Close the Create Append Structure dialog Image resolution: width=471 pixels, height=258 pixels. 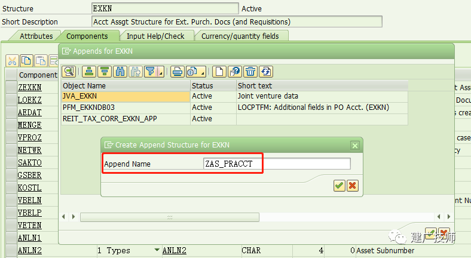tap(355, 146)
